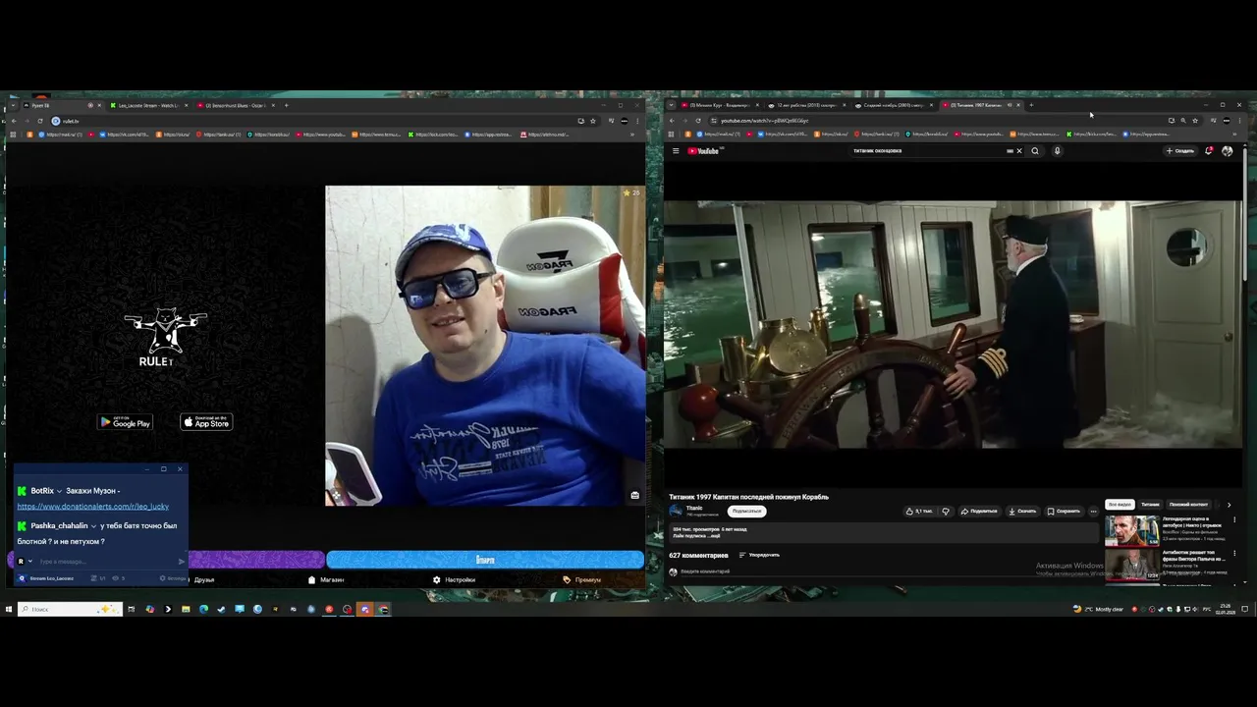Open more actions ellipsis under video
The image size is (1257, 707).
(1093, 511)
